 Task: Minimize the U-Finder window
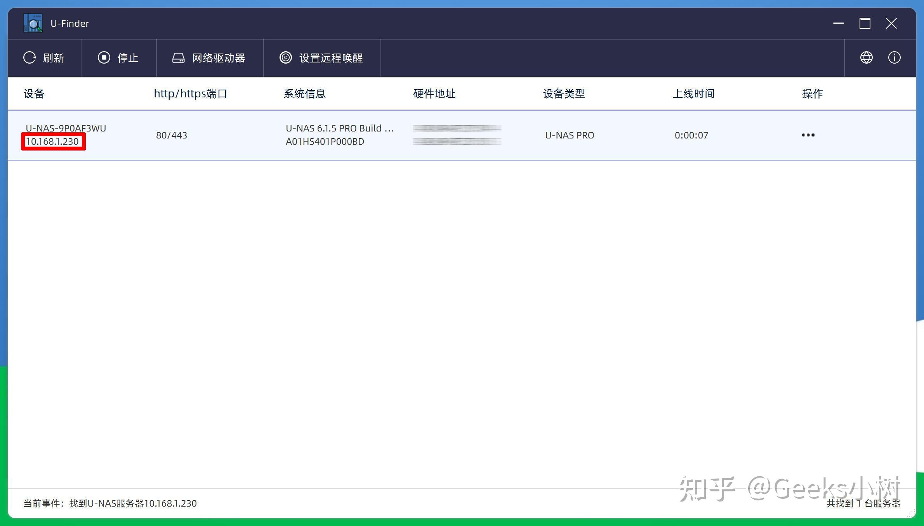[x=838, y=23]
